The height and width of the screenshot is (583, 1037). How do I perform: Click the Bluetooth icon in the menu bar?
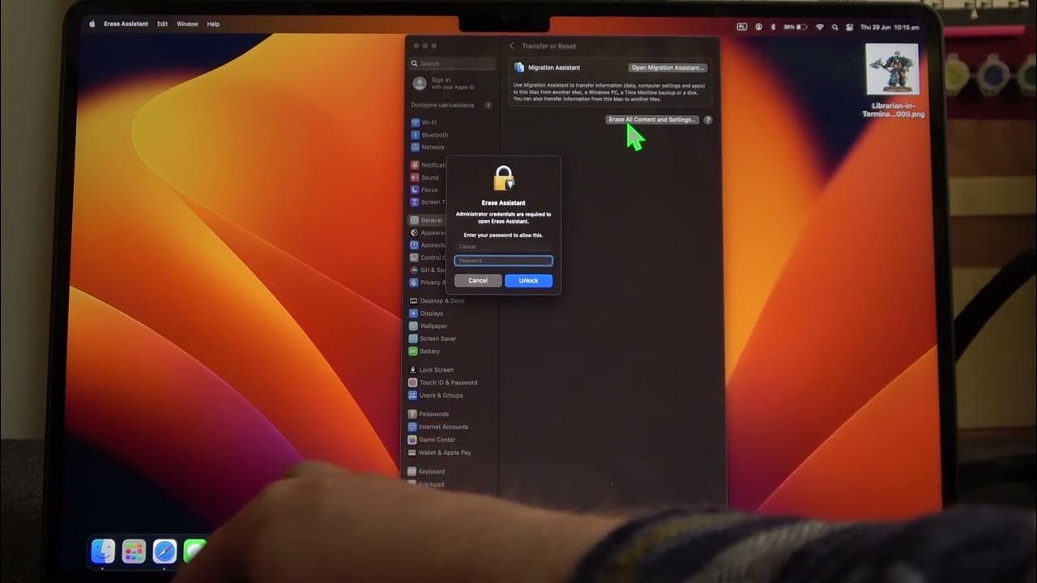click(773, 26)
